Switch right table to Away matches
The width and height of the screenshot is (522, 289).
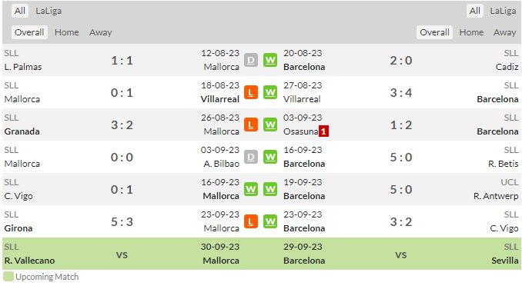point(505,32)
